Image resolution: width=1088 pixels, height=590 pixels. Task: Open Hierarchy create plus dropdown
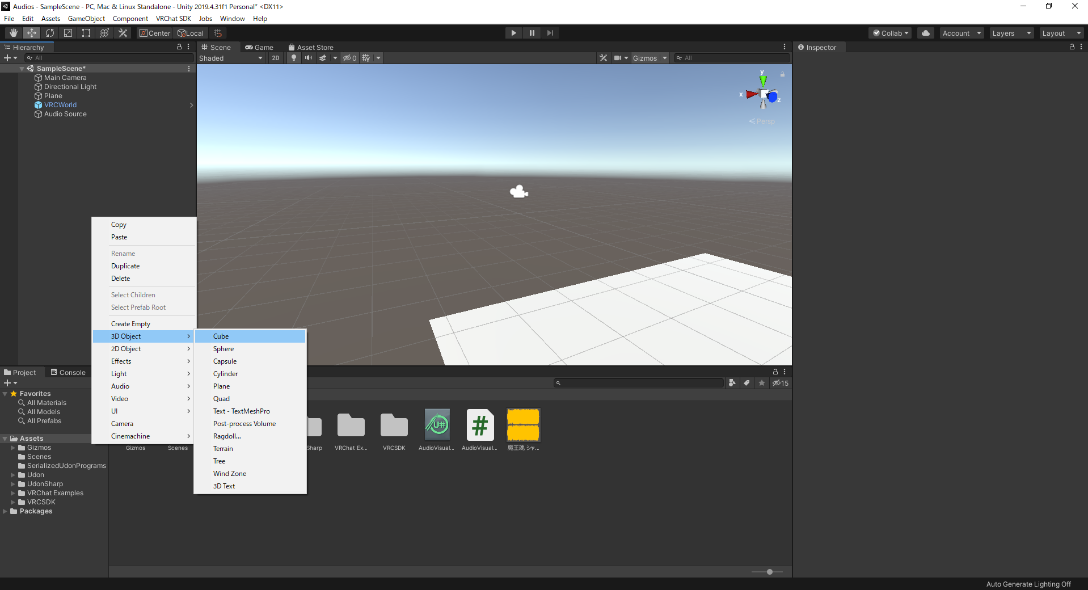10,58
